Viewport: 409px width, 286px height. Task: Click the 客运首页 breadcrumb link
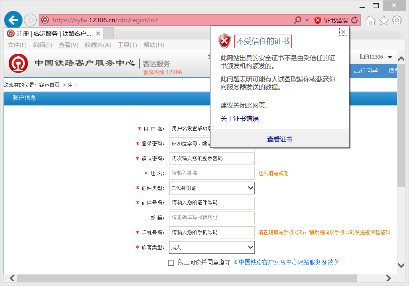click(49, 85)
